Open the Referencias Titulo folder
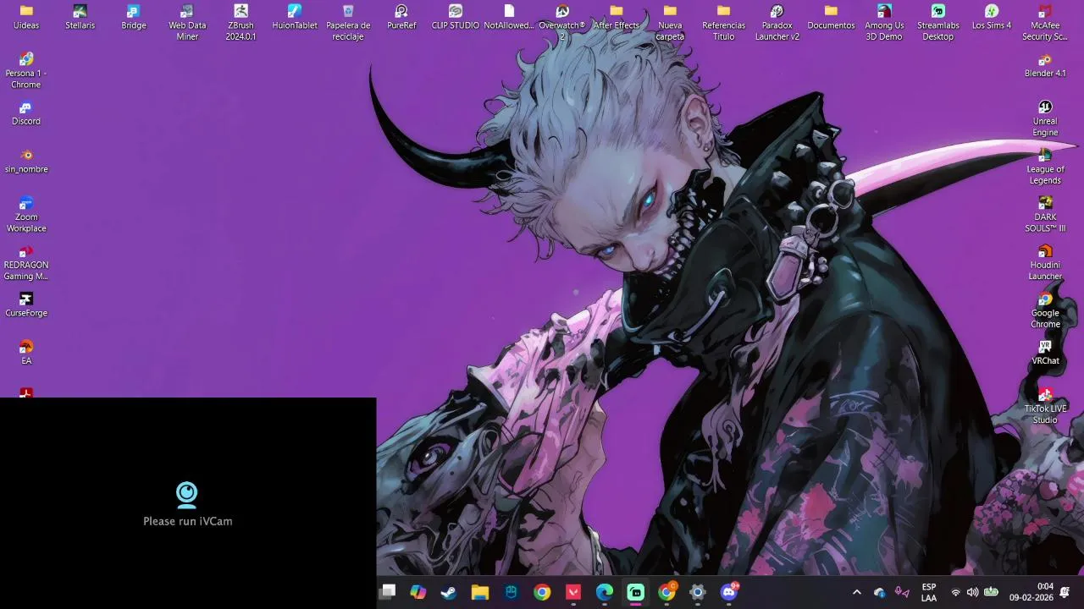 723,22
